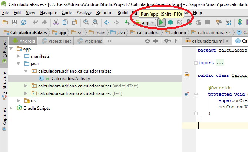Expand the (test) package arrow
Screen dimensions: 248x152
click(x=26, y=93)
